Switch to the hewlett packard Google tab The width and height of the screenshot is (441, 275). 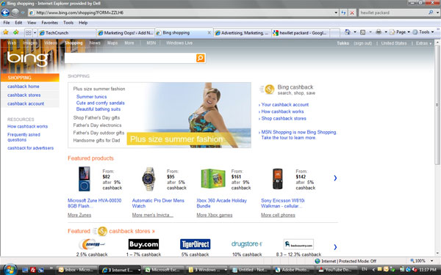coord(300,33)
